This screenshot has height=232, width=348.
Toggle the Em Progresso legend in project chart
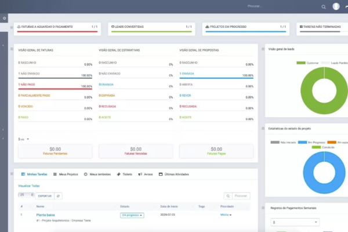coord(309,142)
